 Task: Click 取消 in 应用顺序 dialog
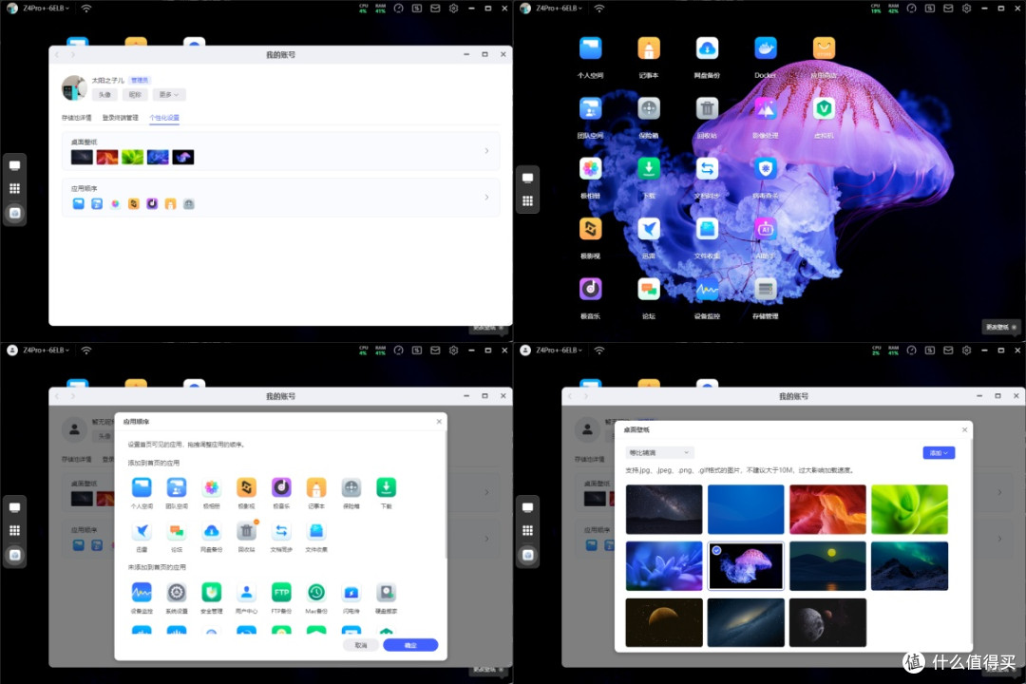pyautogui.click(x=361, y=645)
